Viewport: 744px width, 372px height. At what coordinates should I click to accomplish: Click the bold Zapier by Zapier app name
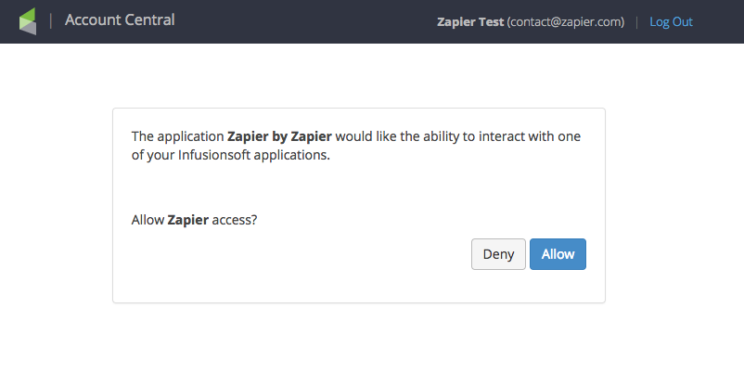pos(279,136)
